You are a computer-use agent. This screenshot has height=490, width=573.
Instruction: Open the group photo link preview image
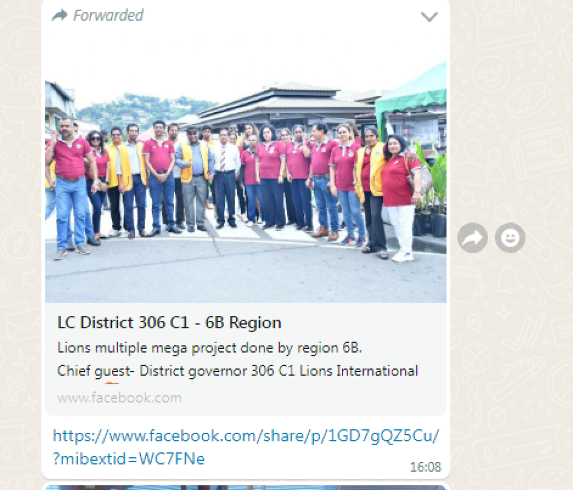pyautogui.click(x=246, y=169)
